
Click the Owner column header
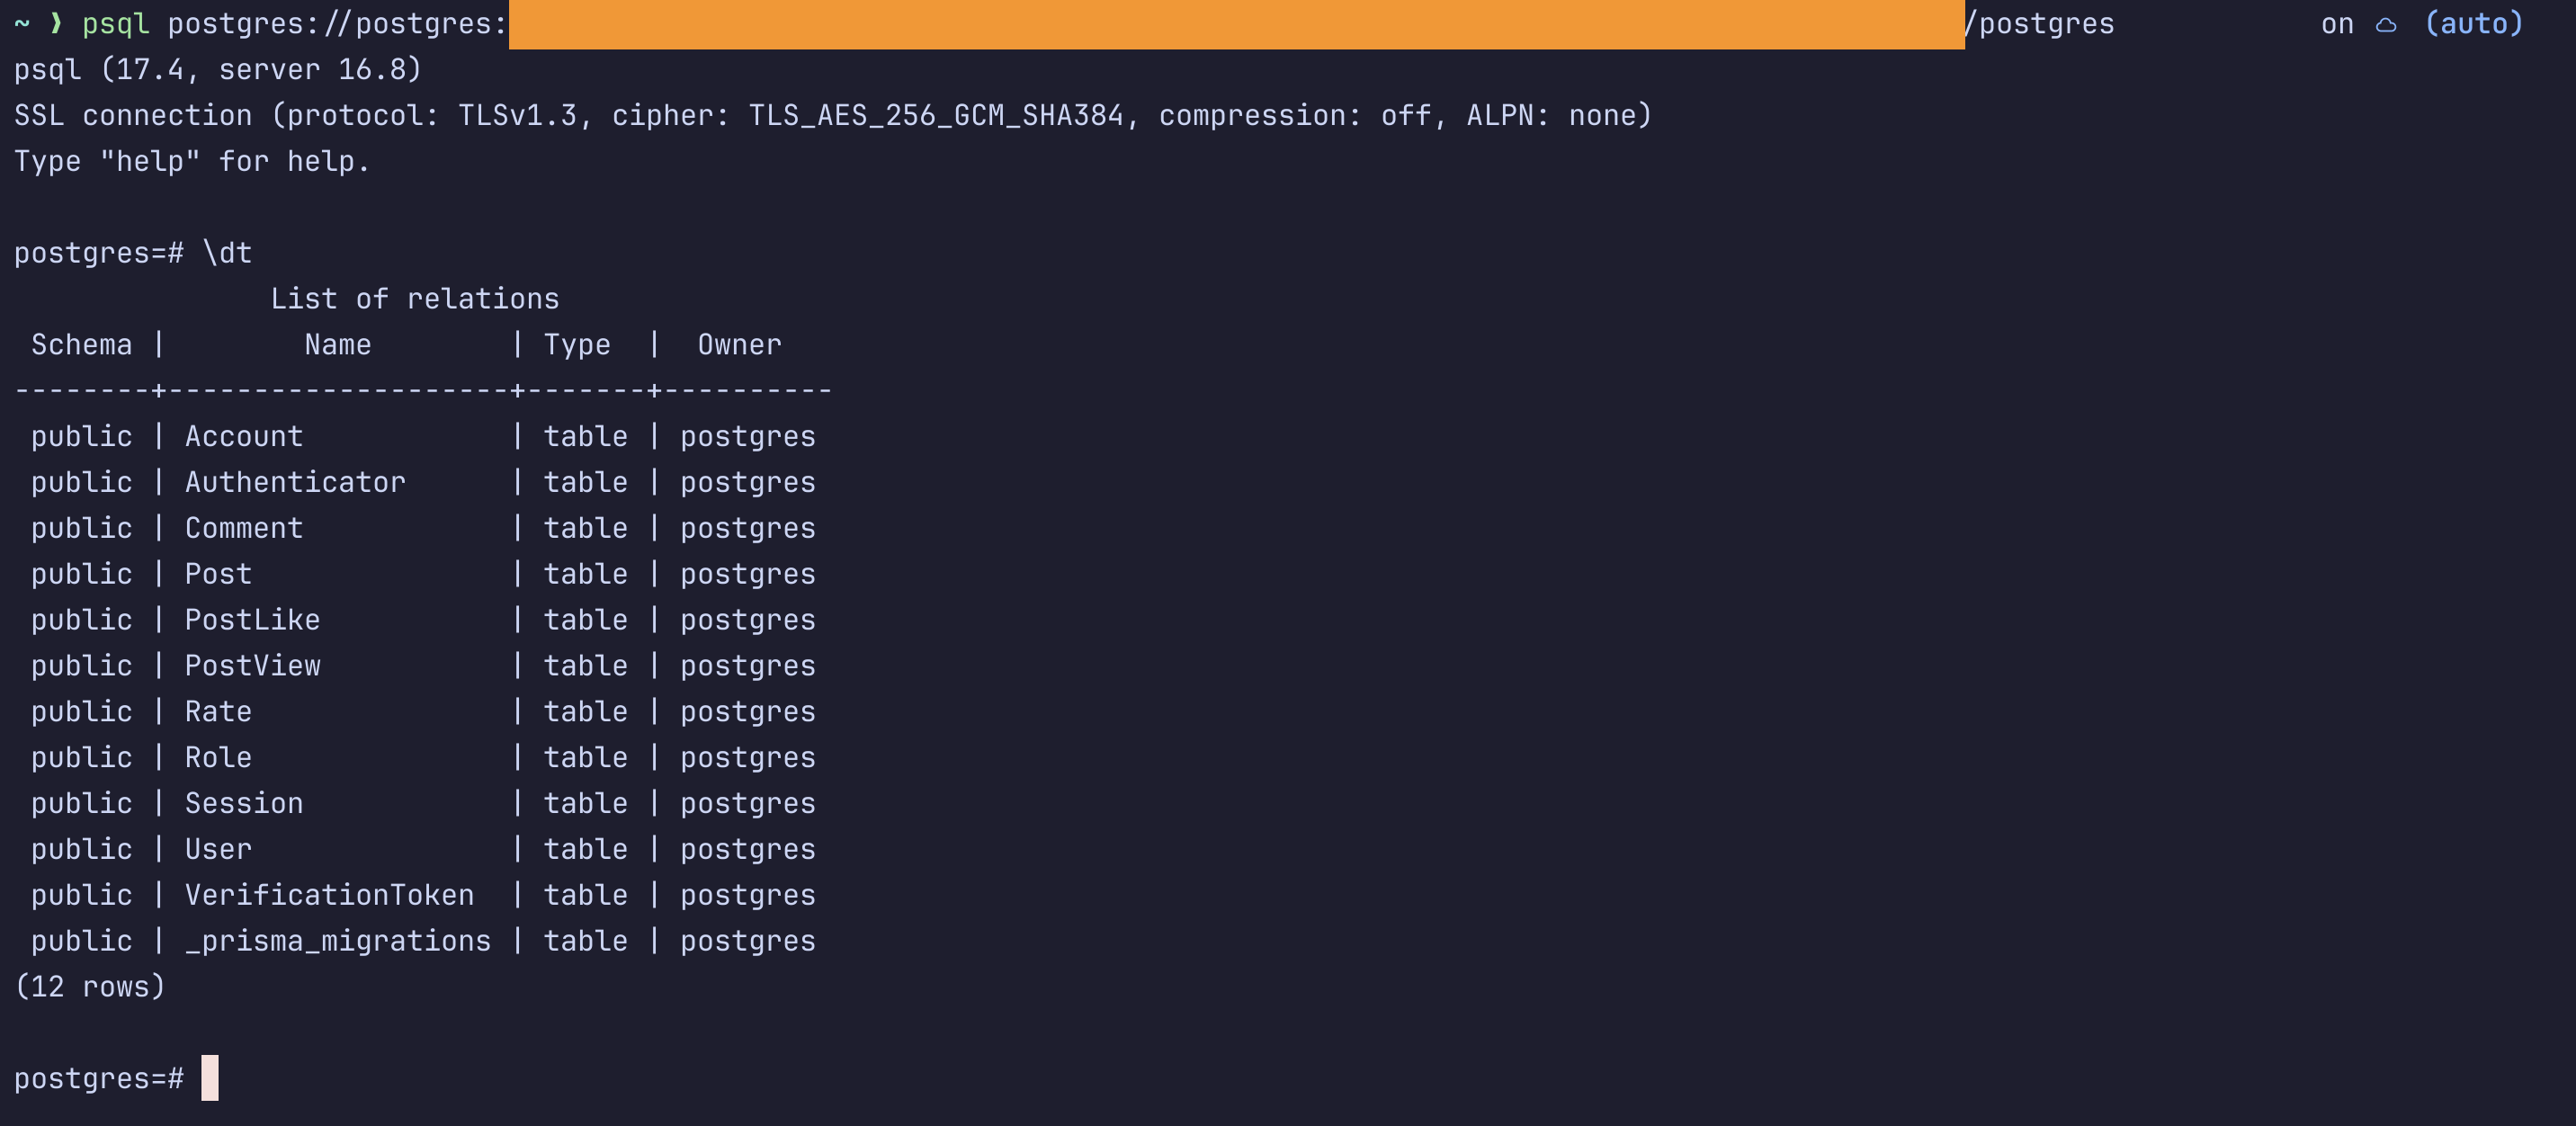click(739, 345)
